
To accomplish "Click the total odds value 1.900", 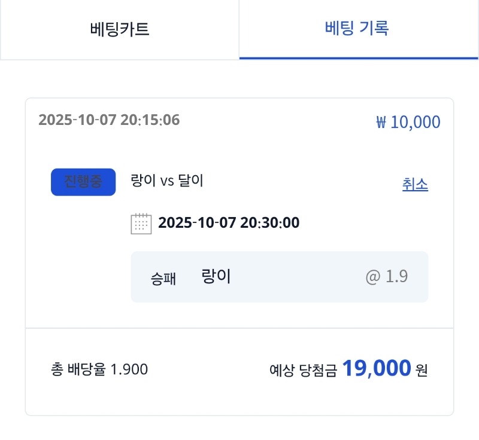I will (129, 370).
